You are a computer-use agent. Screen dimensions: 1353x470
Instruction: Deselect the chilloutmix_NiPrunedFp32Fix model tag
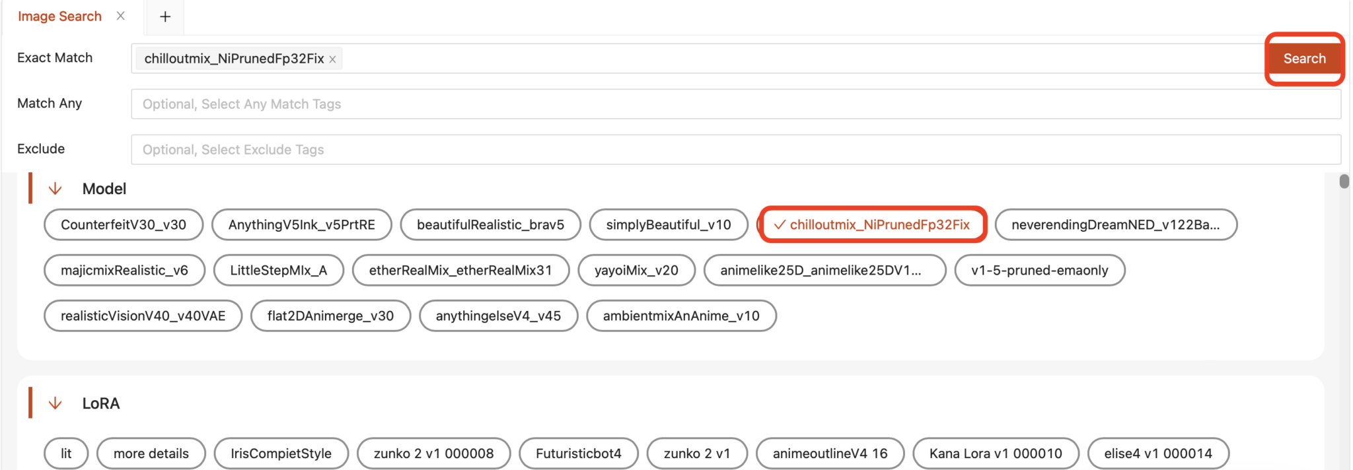(x=872, y=225)
